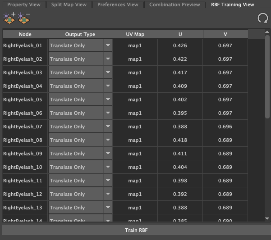This screenshot has height=240, width=271.
Task: Click map1 UV Map cell for RightEyelash_12
Action: [135, 194]
